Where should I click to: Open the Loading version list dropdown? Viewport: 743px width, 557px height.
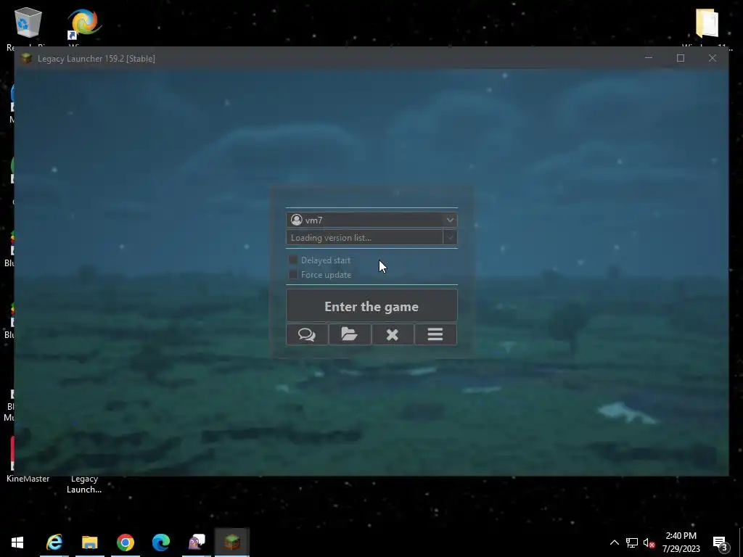pyautogui.click(x=371, y=237)
